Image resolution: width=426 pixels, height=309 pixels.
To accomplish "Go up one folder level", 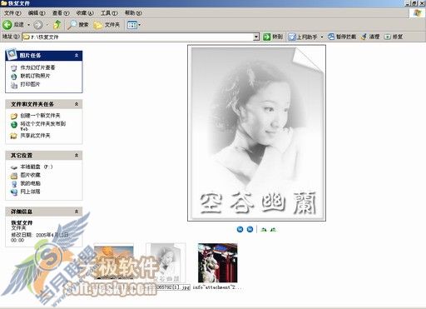I will coord(57,25).
